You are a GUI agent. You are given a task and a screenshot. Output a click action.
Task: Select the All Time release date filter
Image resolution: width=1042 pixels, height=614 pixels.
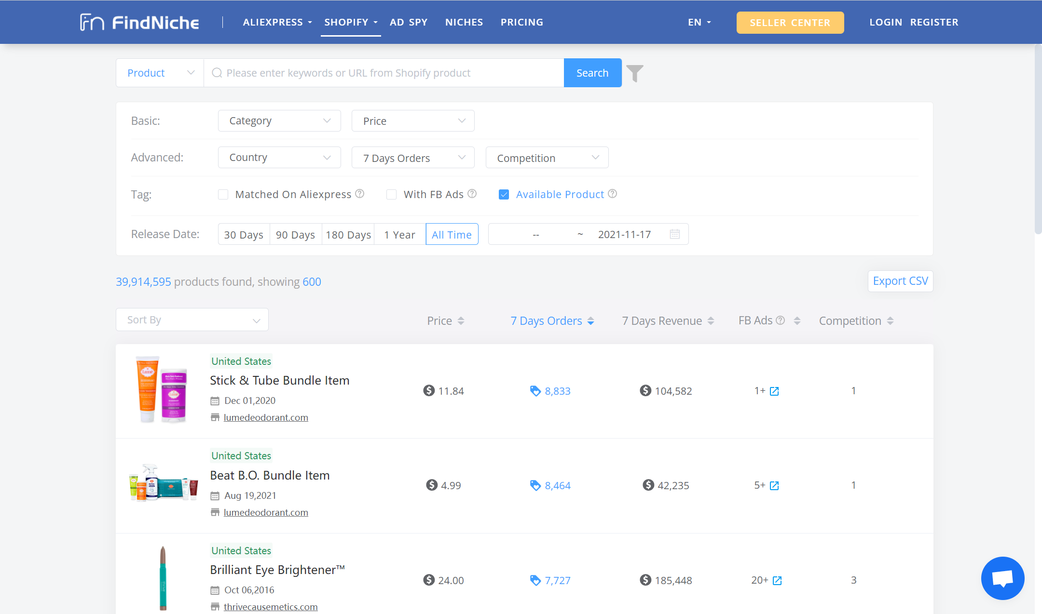coord(452,234)
